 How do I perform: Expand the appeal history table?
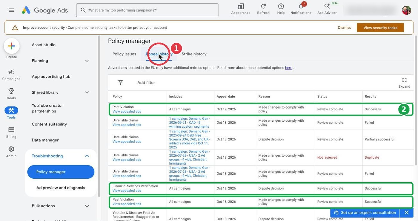tap(404, 83)
